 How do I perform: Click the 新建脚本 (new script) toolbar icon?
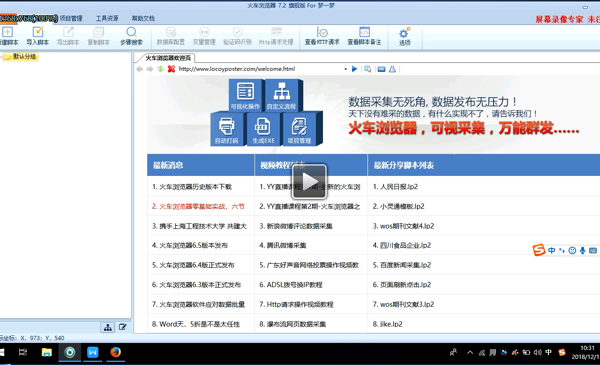click(7, 32)
